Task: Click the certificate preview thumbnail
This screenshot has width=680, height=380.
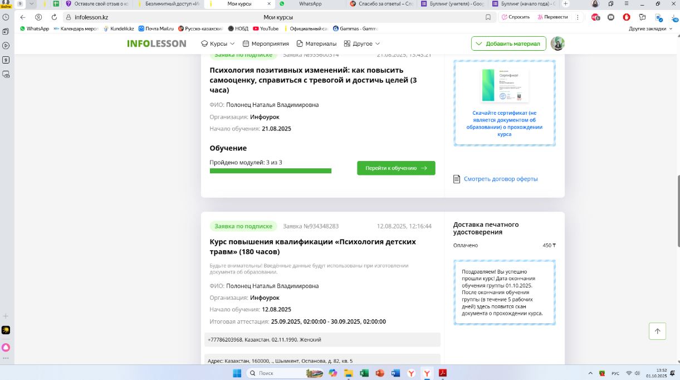Action: 505,85
